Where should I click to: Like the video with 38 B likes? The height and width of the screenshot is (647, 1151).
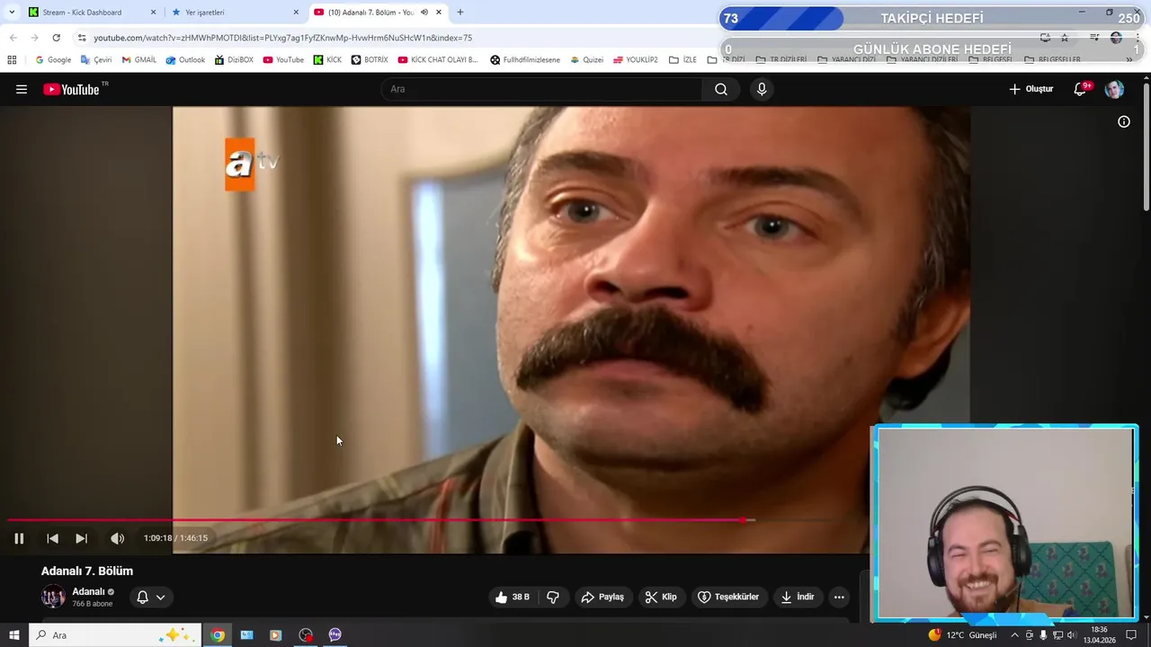tap(513, 597)
